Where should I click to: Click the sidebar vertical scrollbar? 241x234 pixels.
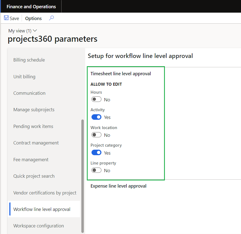click(x=82, y=176)
